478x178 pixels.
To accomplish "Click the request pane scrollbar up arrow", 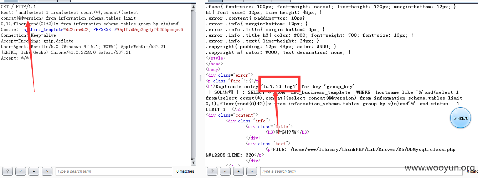I will [x=194, y=6].
